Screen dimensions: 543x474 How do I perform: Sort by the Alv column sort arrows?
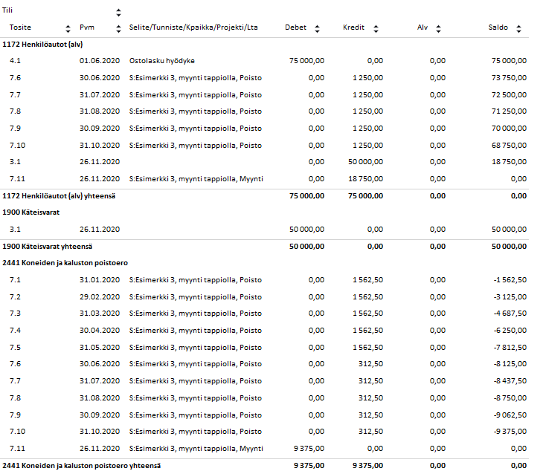pos(438,29)
